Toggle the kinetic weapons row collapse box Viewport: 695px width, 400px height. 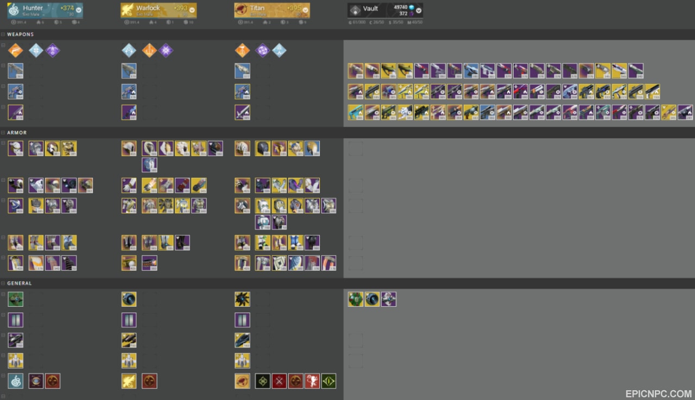[3, 66]
